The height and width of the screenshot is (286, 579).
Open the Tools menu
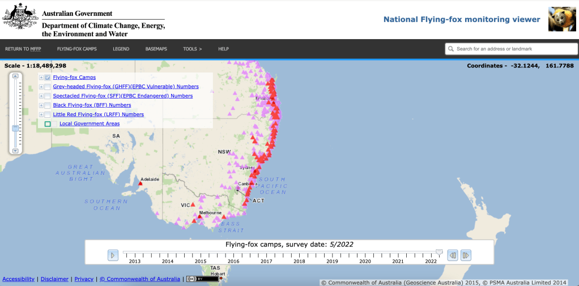(192, 49)
